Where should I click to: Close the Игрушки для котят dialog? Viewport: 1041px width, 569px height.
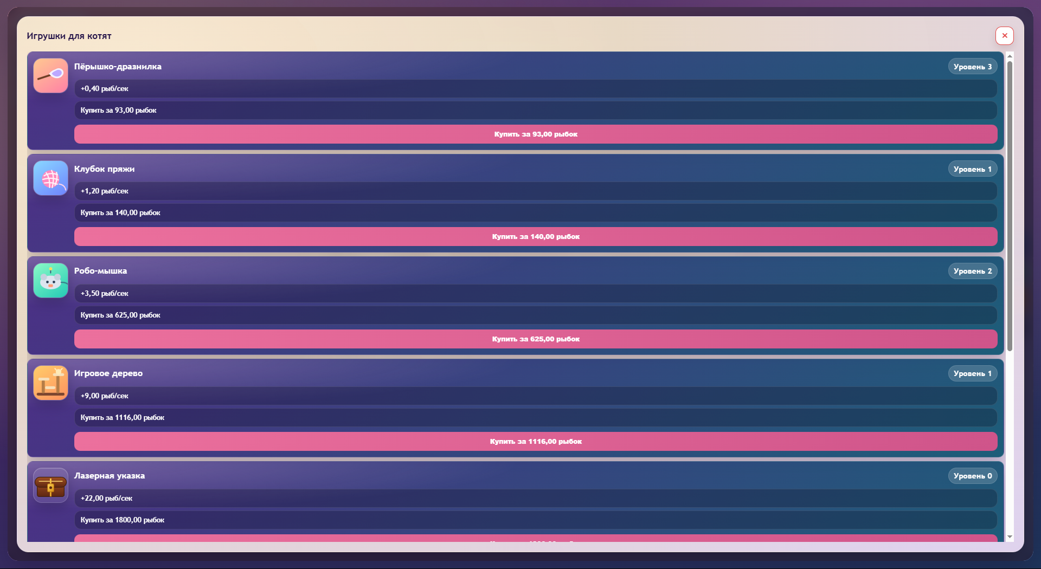[1004, 36]
